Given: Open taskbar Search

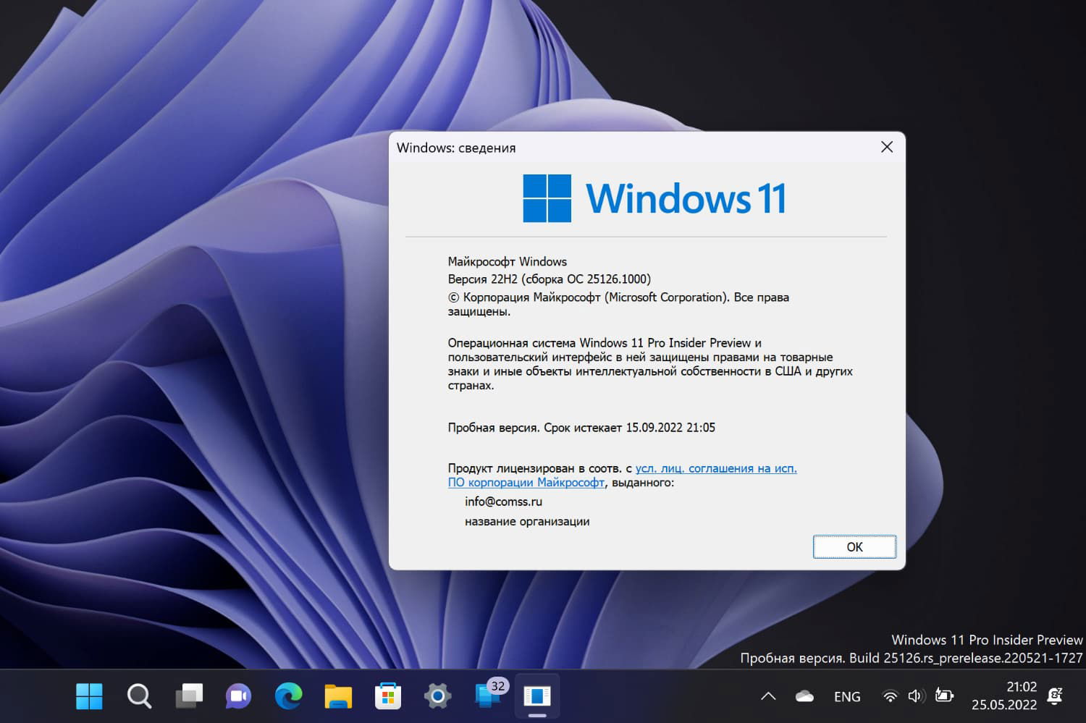Looking at the screenshot, I should tap(139, 696).
